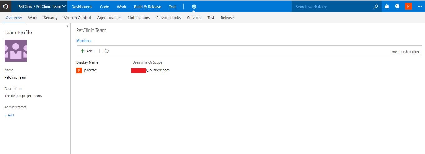Click the Display Name column header

[x=87, y=62]
